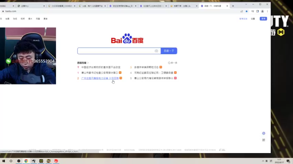Open Windows Start menu
Viewport: 293px width, 164px height.
(4, 161)
